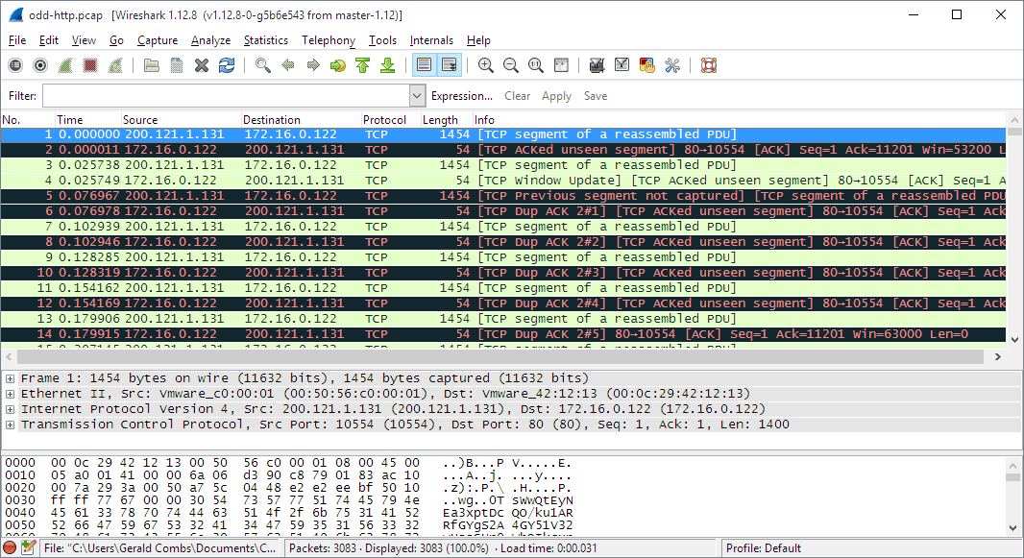Toggle auto-scroll during live capture
The height and width of the screenshot is (558, 1024).
point(449,64)
